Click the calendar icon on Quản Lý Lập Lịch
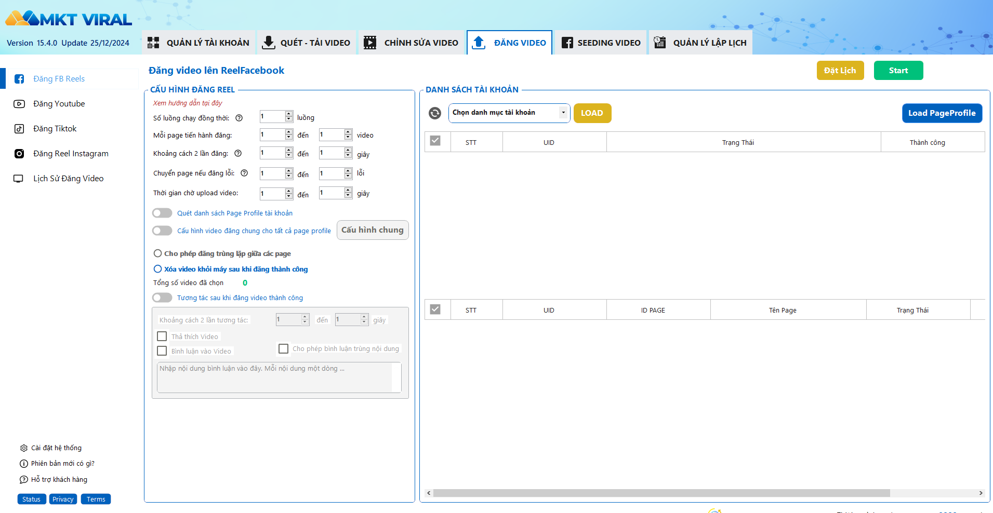 (660, 43)
